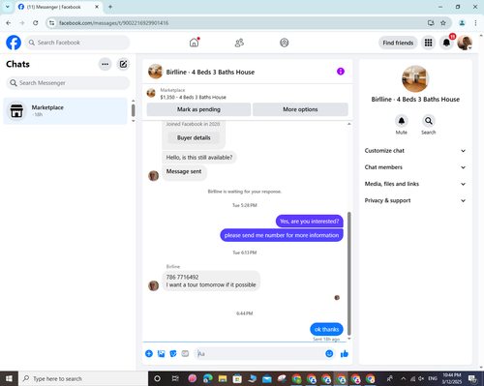Click the chat list scrollbar thumb
Screen dimensions: 484x386
coord(133,110)
